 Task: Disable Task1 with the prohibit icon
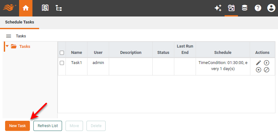(x=267, y=70)
